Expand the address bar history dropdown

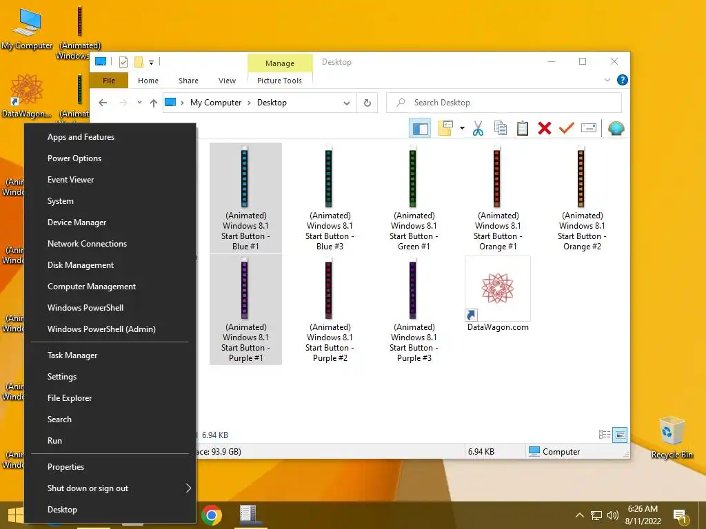346,103
